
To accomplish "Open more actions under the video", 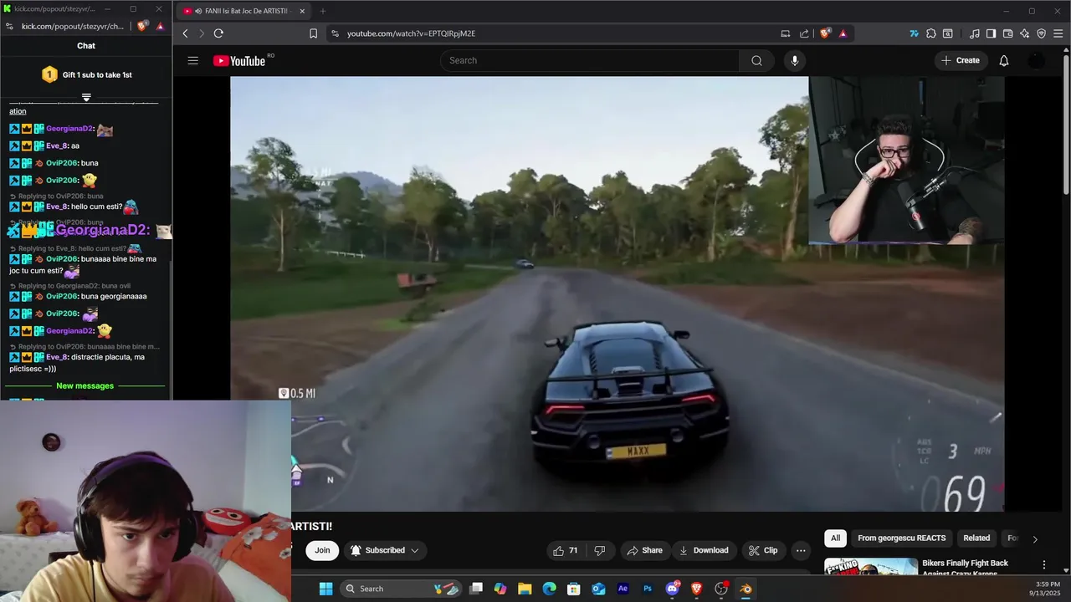I will pos(801,550).
